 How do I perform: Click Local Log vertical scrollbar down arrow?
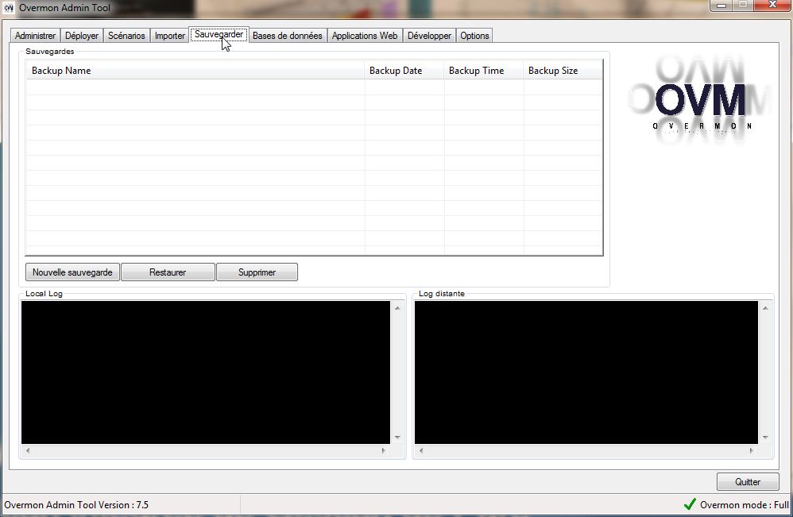[x=398, y=438]
